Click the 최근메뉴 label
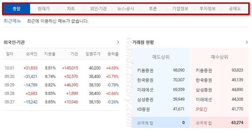Screen dimensions: 252x131 (x=12, y=21)
